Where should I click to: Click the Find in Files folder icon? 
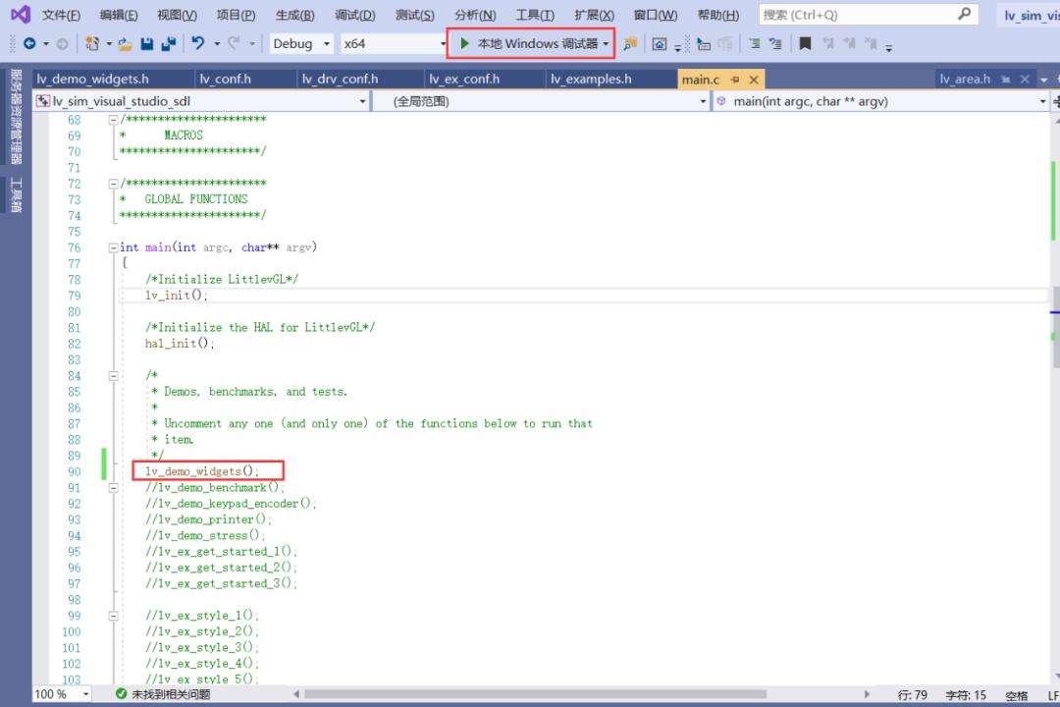coord(630,44)
